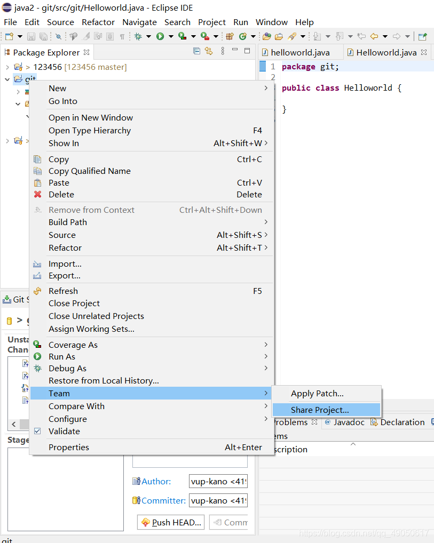Choose Copy Qualified Name in context menu
434x543 pixels.
152,171
